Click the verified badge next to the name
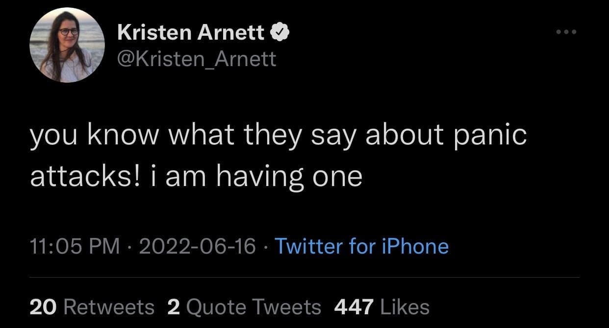This screenshot has height=328, width=609. pyautogui.click(x=281, y=33)
